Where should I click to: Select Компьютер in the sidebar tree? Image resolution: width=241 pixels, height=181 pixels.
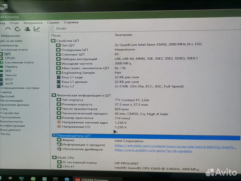click(9, 45)
